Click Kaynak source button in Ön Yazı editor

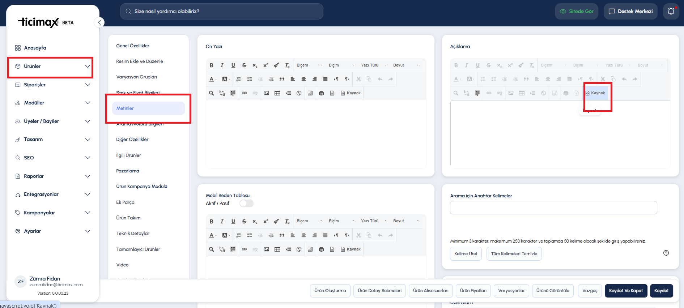click(351, 93)
